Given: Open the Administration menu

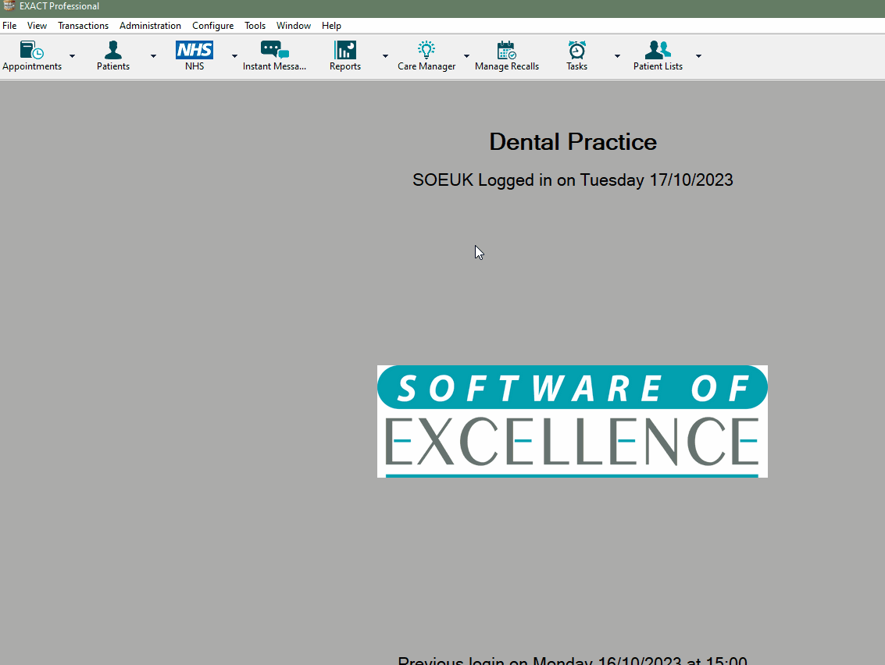Looking at the screenshot, I should (150, 26).
